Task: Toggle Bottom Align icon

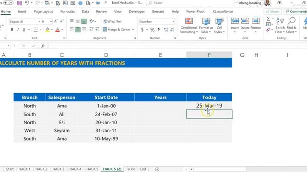Action: (84, 21)
